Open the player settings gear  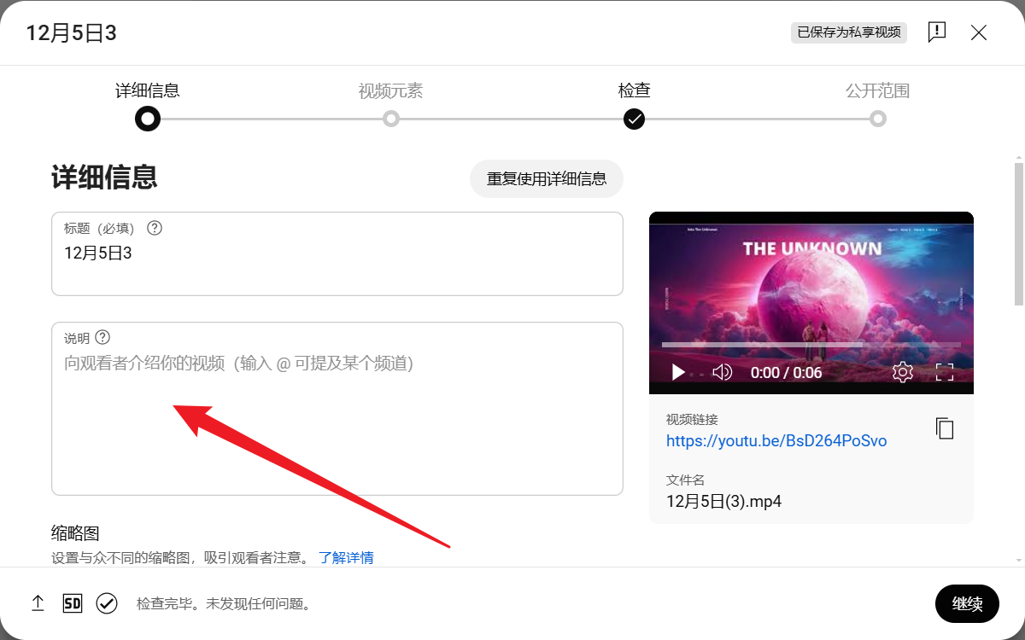coord(903,372)
